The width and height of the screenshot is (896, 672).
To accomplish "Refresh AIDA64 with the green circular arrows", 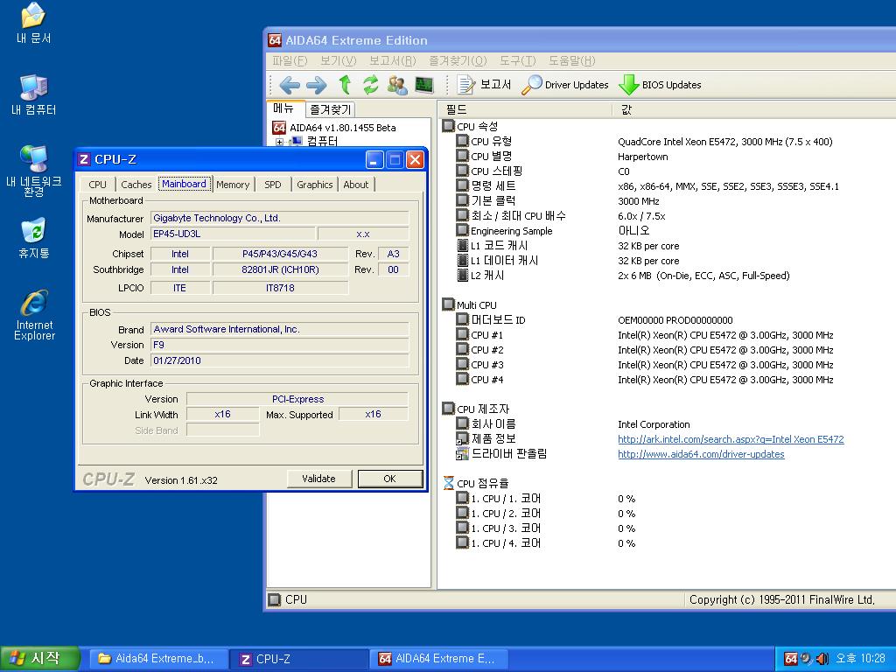I will [371, 85].
